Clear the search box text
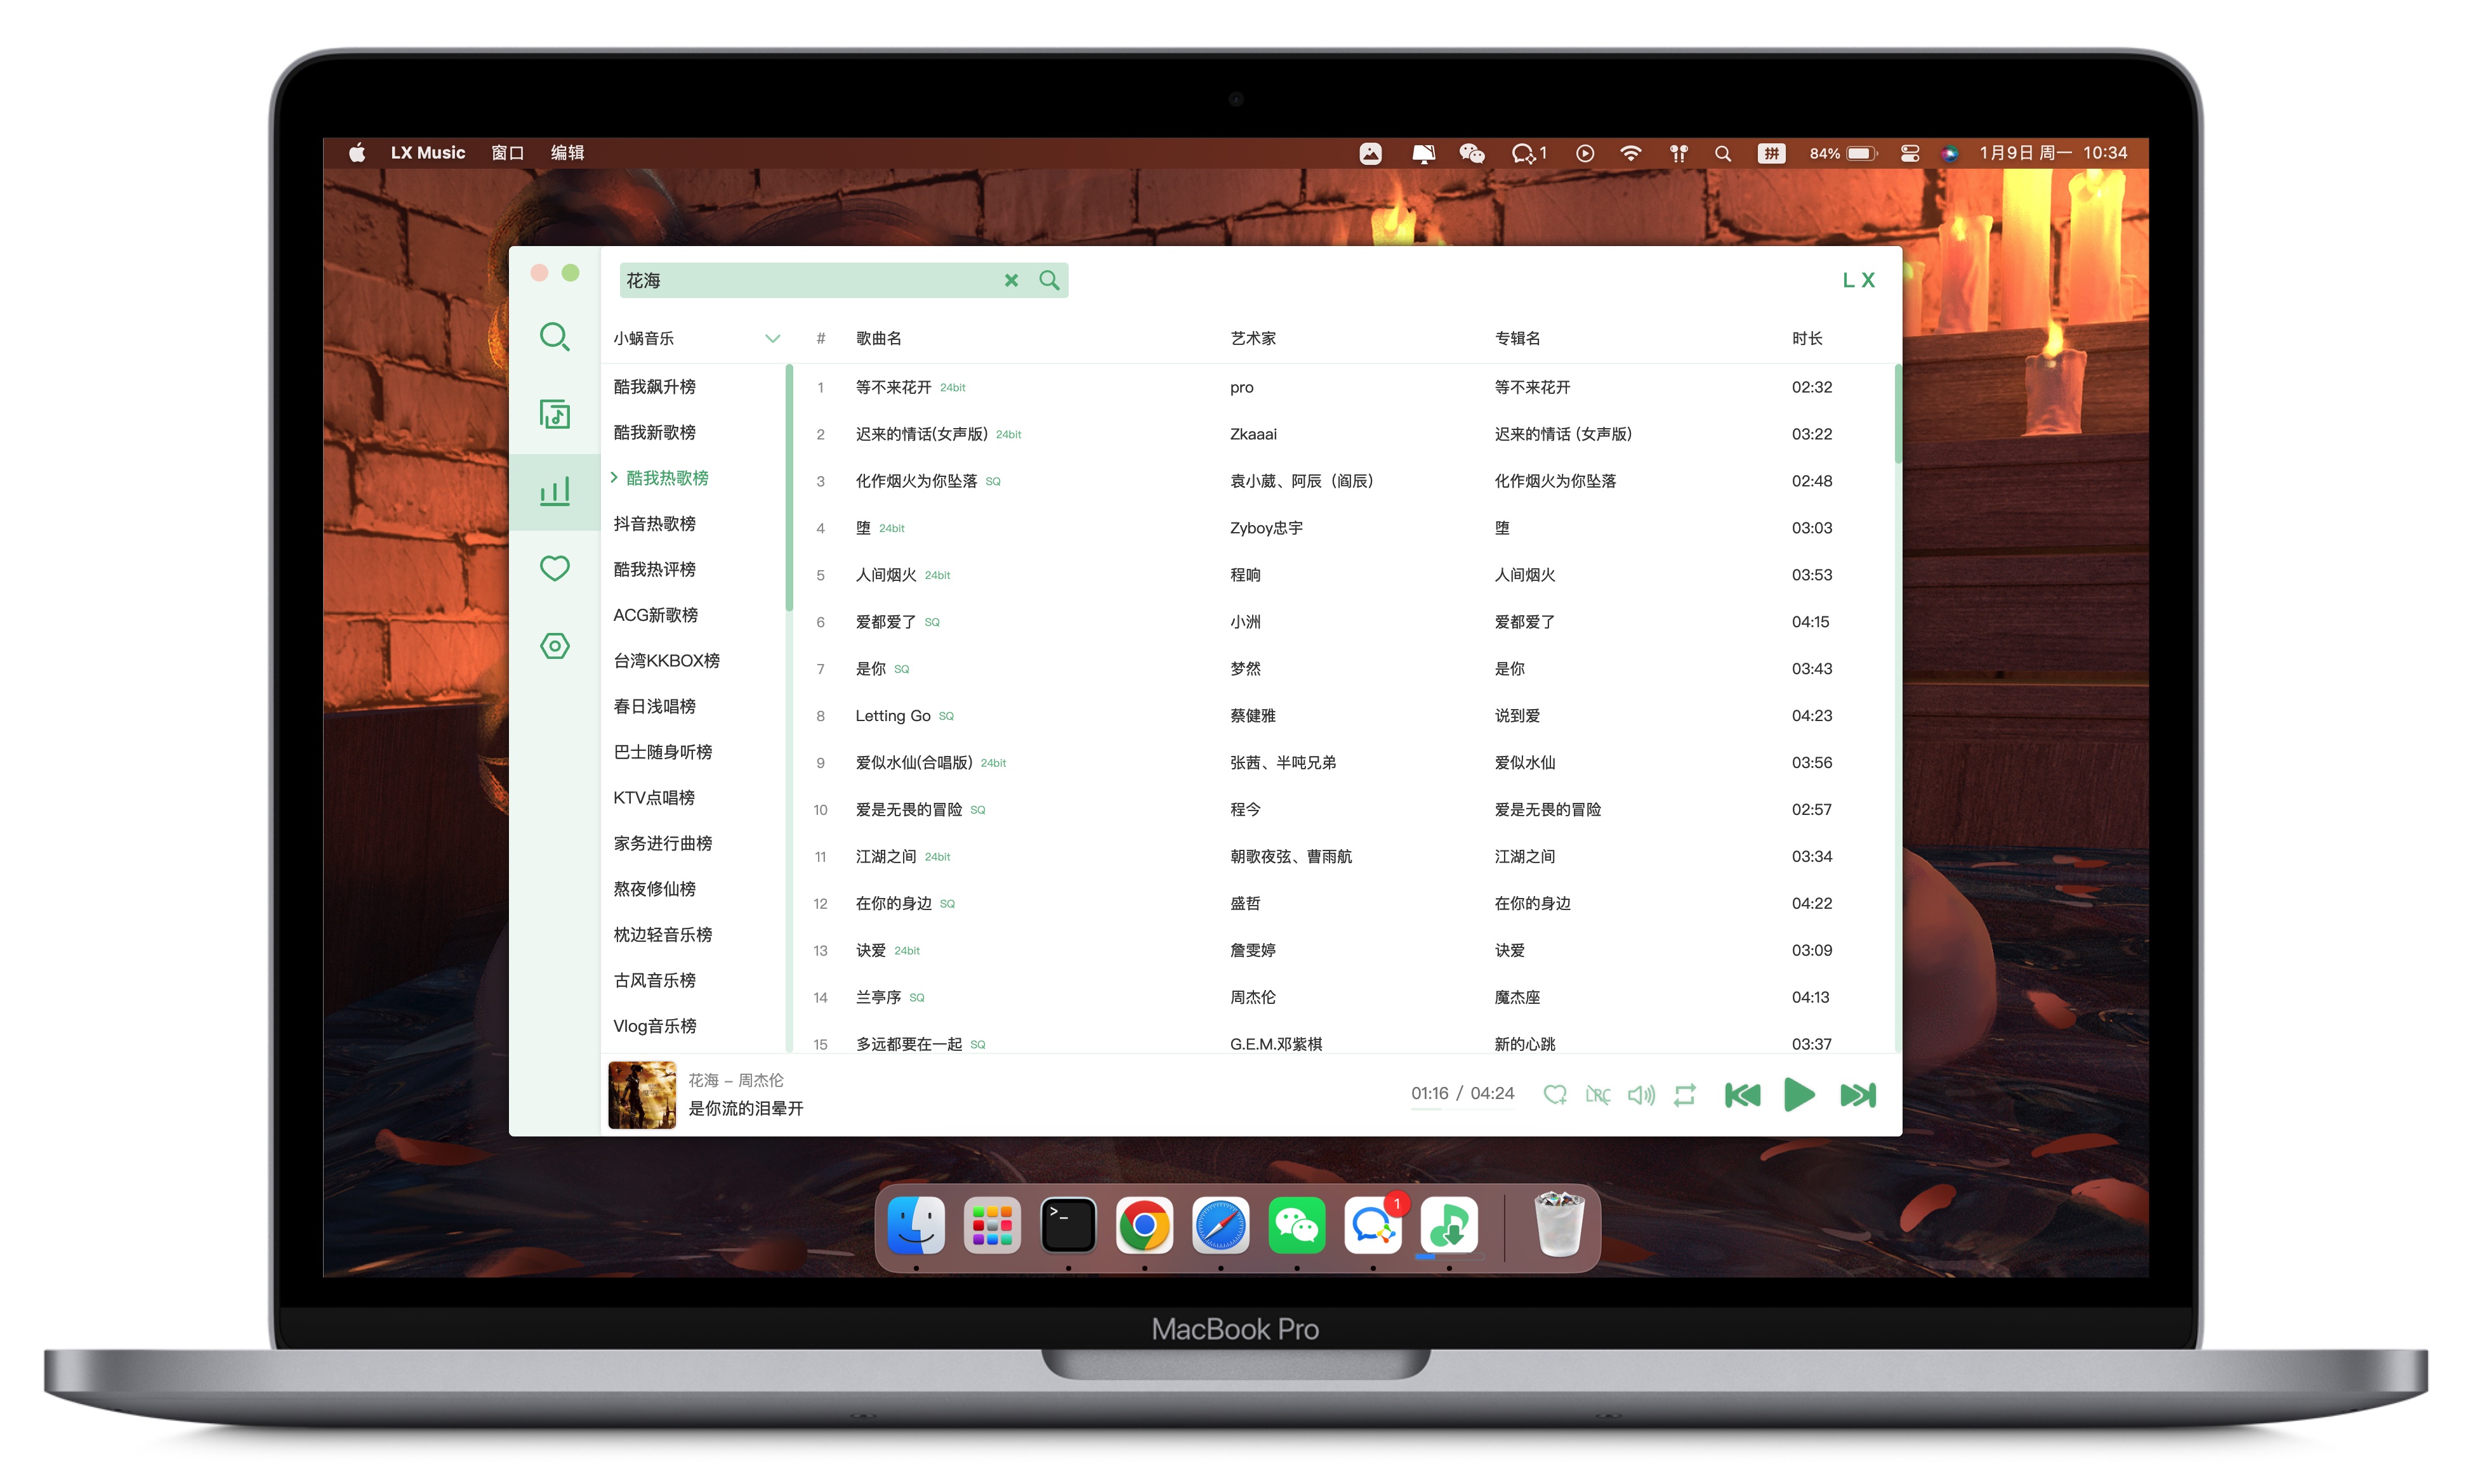 (1012, 280)
